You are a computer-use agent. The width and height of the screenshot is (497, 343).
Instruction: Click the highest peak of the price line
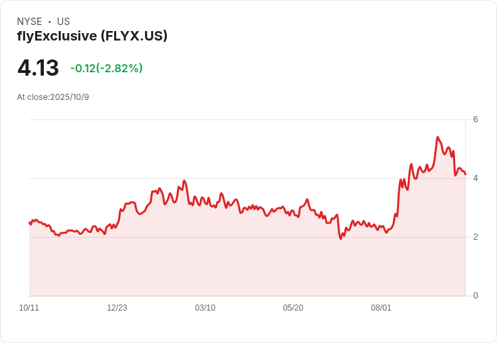tap(438, 137)
